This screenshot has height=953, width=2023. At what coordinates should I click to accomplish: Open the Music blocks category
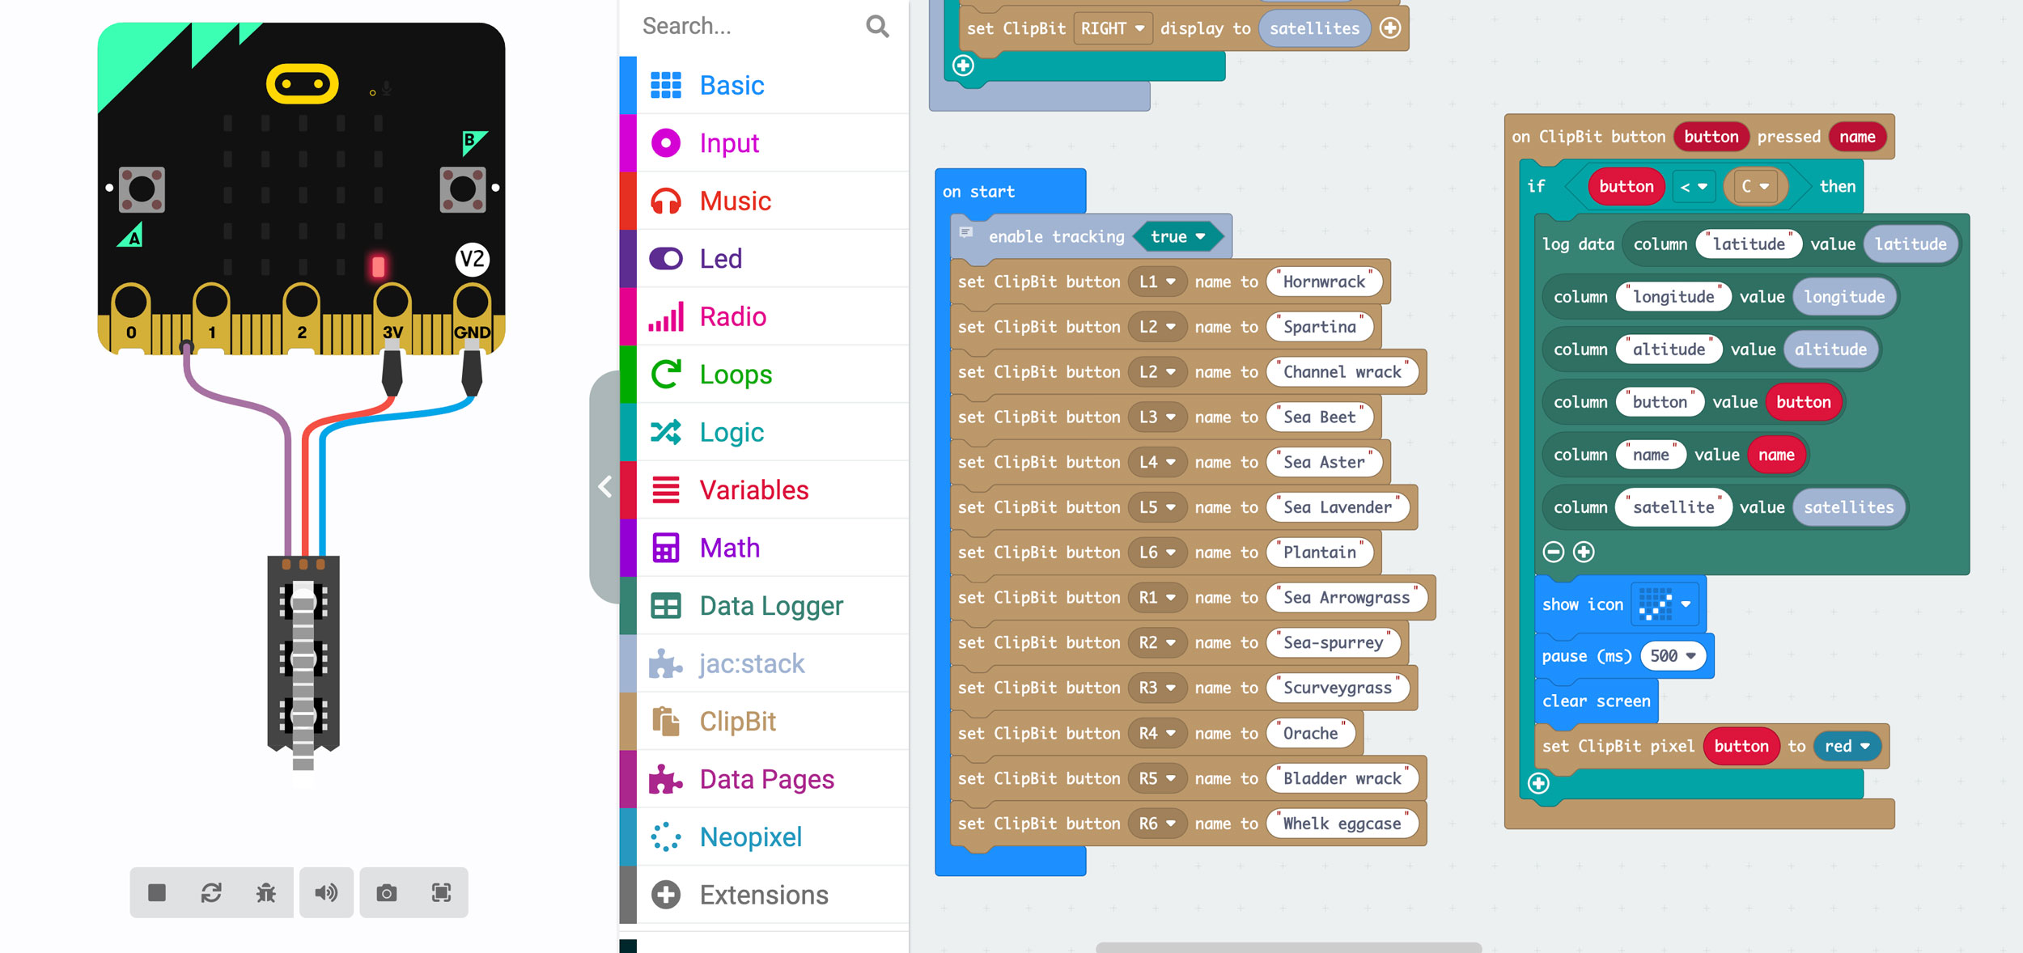[x=764, y=201]
